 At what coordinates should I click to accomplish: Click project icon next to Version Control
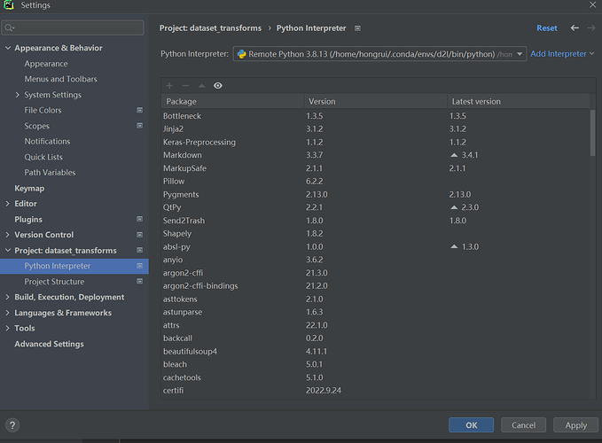(140, 235)
